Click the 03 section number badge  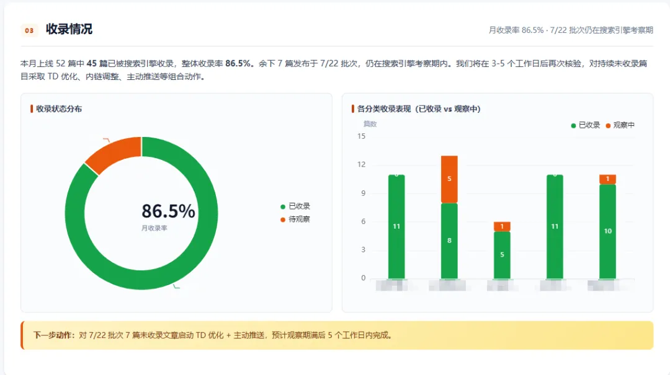pyautogui.click(x=29, y=30)
